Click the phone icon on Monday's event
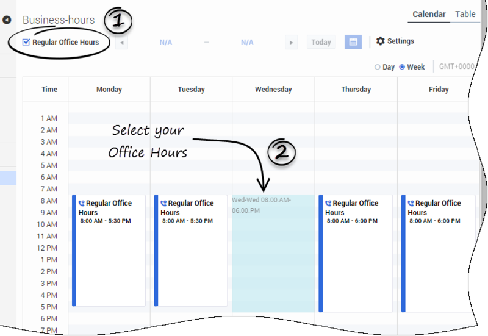The width and height of the screenshot is (488, 336). tap(82, 204)
